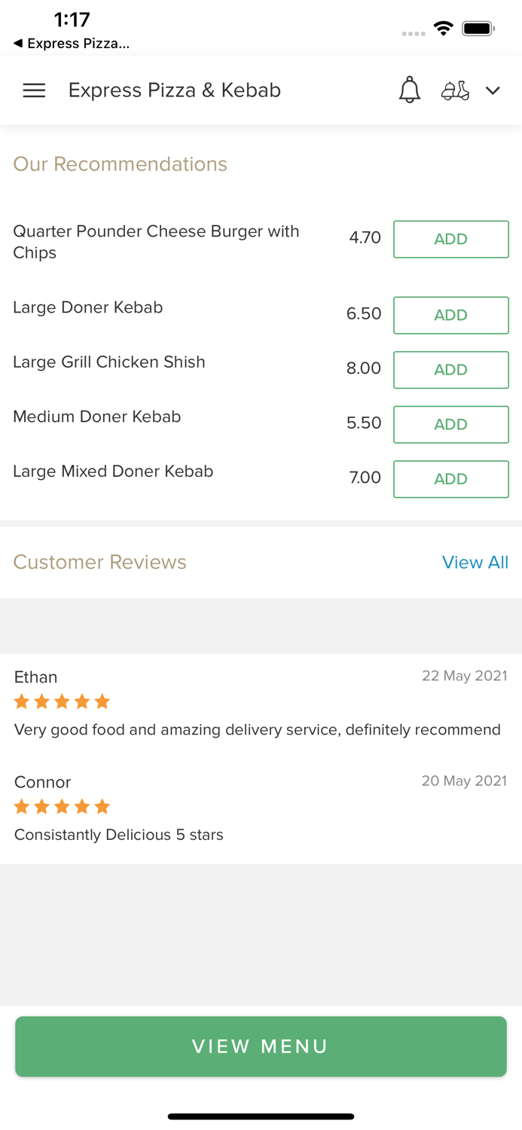Tap the fifth star on Ethan's review
The height and width of the screenshot is (1130, 522).
[103, 701]
